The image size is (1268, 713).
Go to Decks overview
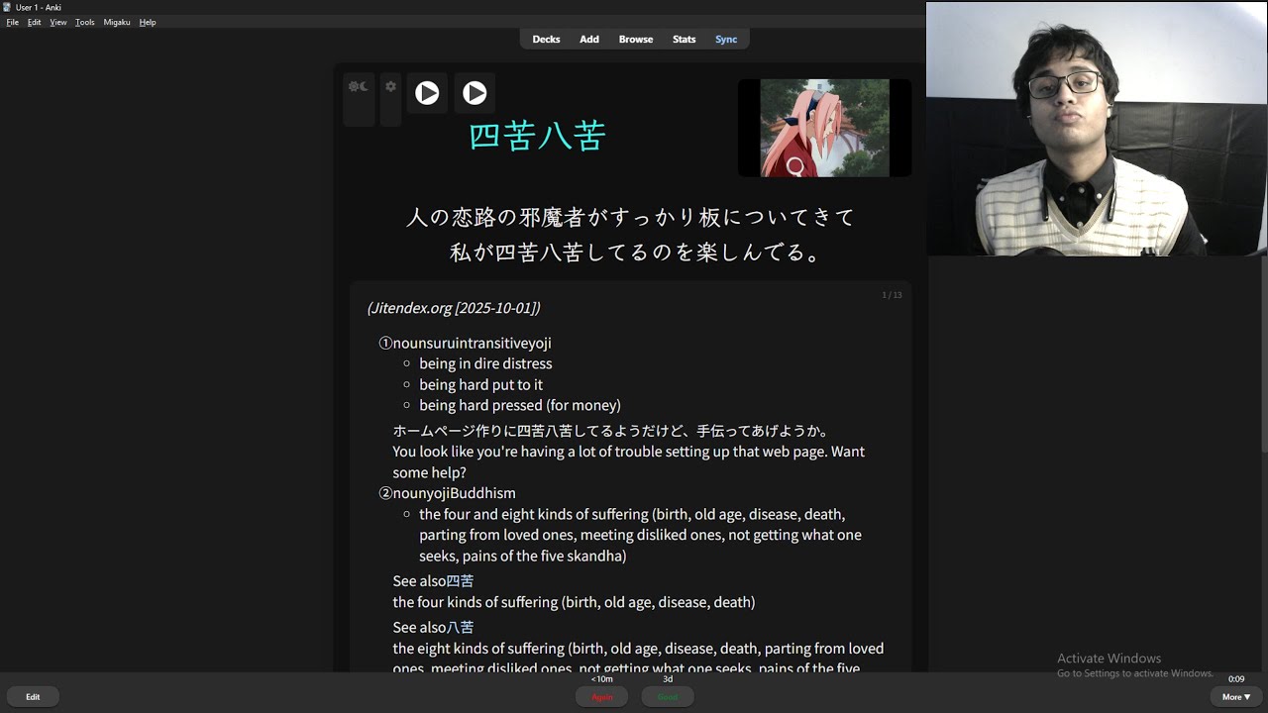pos(546,40)
